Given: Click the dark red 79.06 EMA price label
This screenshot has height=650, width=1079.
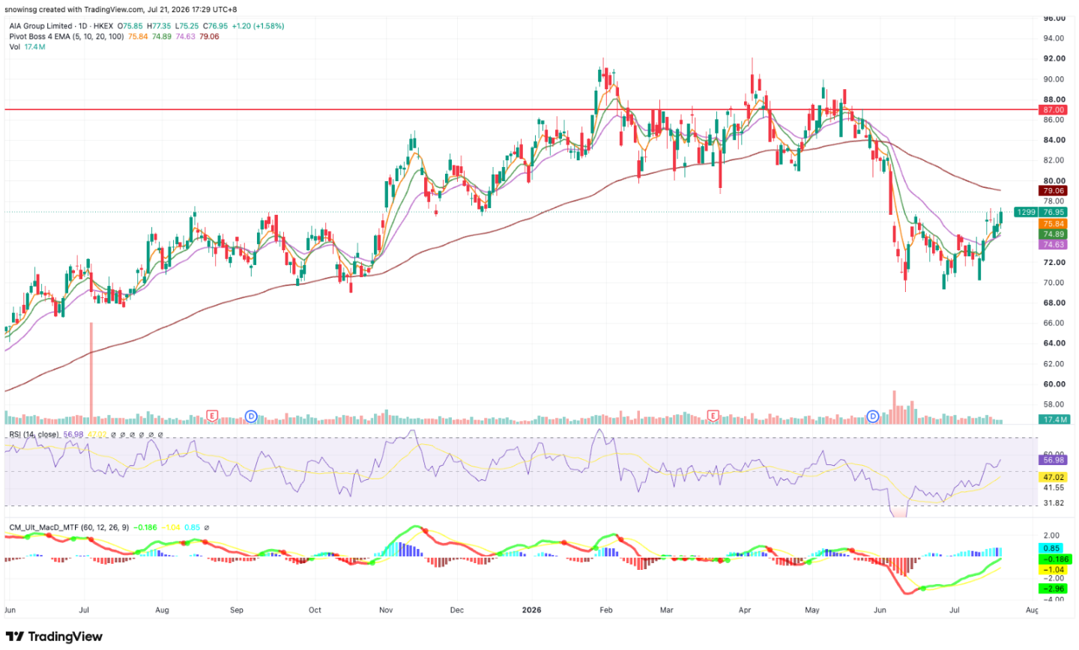Looking at the screenshot, I should pos(1053,191).
